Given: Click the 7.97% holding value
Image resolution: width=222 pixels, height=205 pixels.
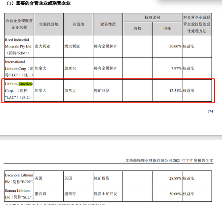Looking at the screenshot, I should click(176, 68).
